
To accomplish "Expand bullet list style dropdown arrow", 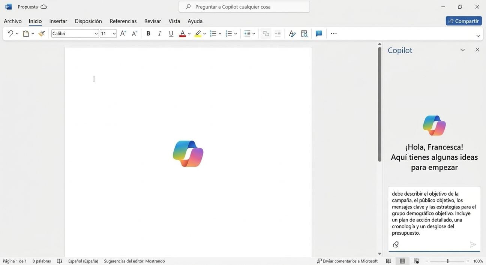I will click(x=220, y=34).
